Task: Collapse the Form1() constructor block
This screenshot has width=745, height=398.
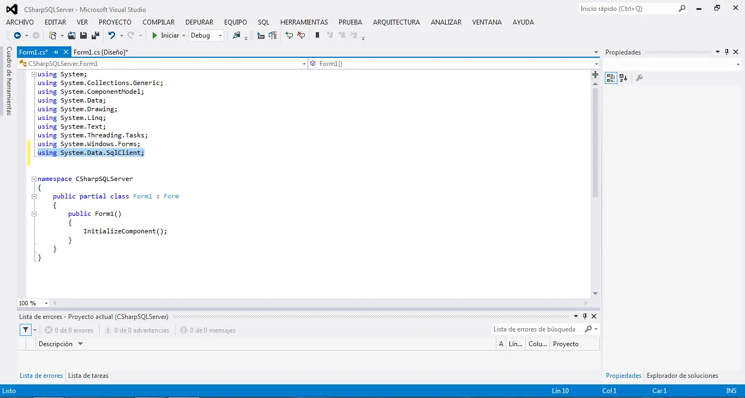Action: click(x=34, y=214)
